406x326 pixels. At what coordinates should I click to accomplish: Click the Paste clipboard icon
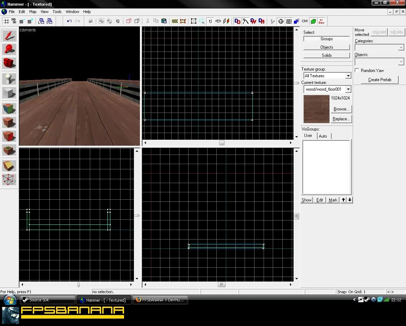click(164, 21)
